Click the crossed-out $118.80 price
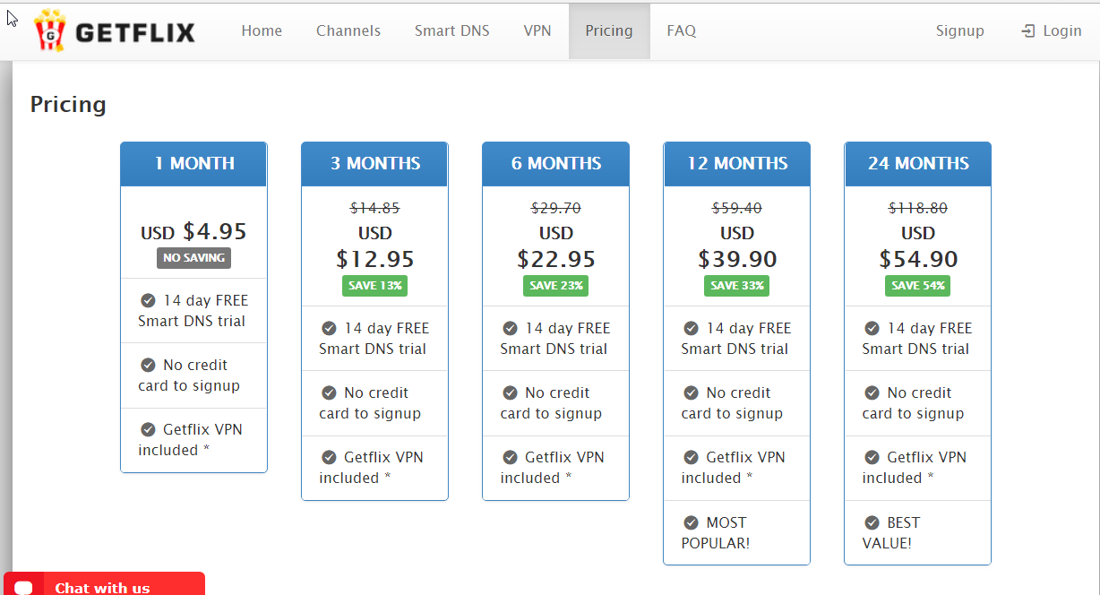 coord(918,208)
